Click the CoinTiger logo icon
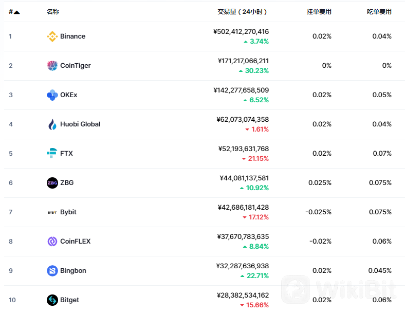This screenshot has height=314, width=405. [x=52, y=66]
